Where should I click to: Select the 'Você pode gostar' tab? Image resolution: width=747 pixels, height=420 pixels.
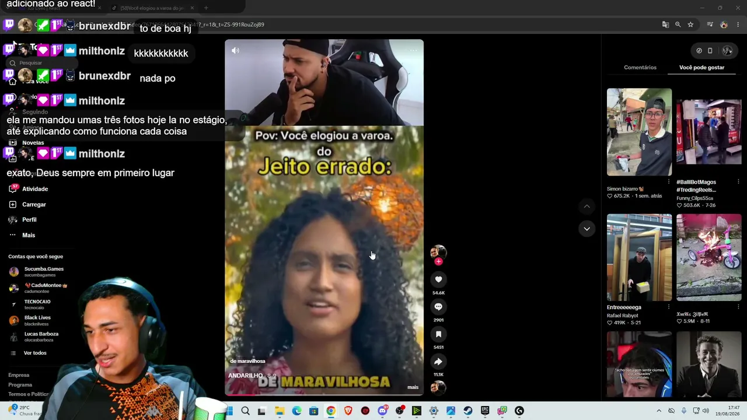click(701, 68)
